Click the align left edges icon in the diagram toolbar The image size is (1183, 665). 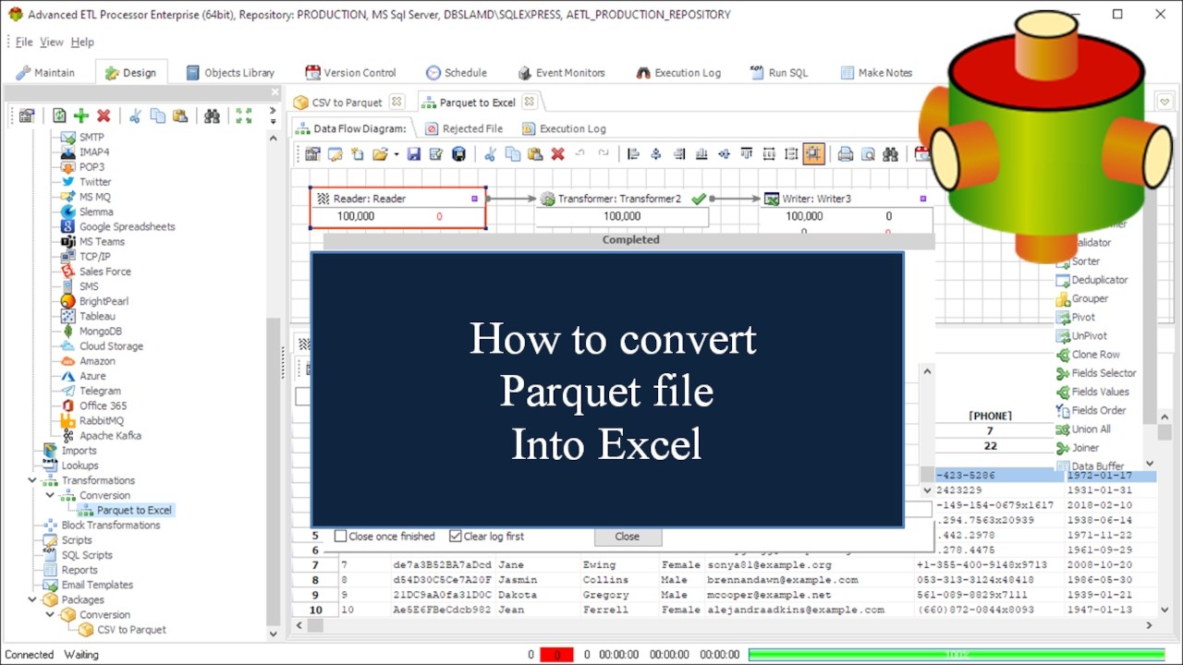[633, 154]
